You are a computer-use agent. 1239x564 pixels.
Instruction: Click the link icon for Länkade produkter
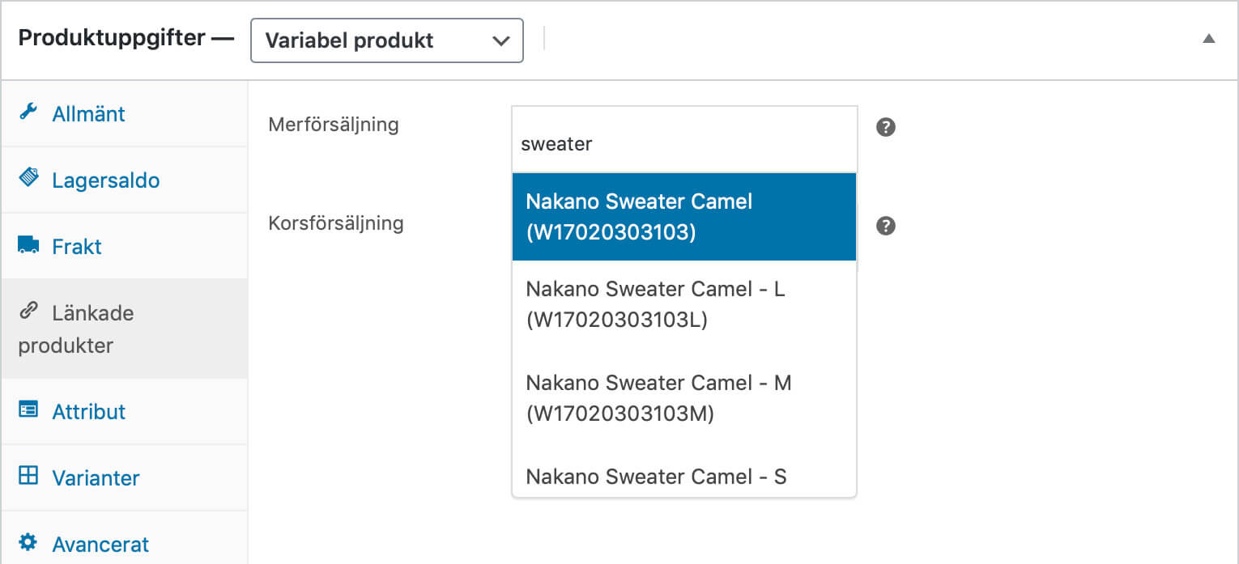28,312
